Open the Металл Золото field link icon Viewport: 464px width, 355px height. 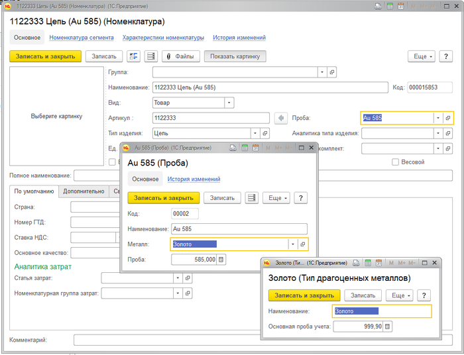point(302,244)
